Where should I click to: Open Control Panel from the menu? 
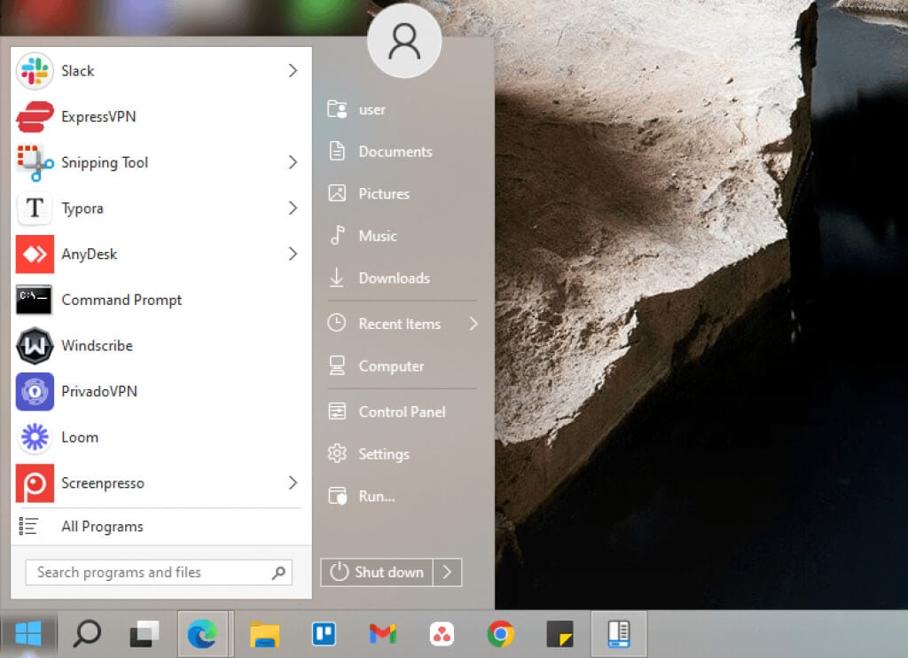pos(401,411)
